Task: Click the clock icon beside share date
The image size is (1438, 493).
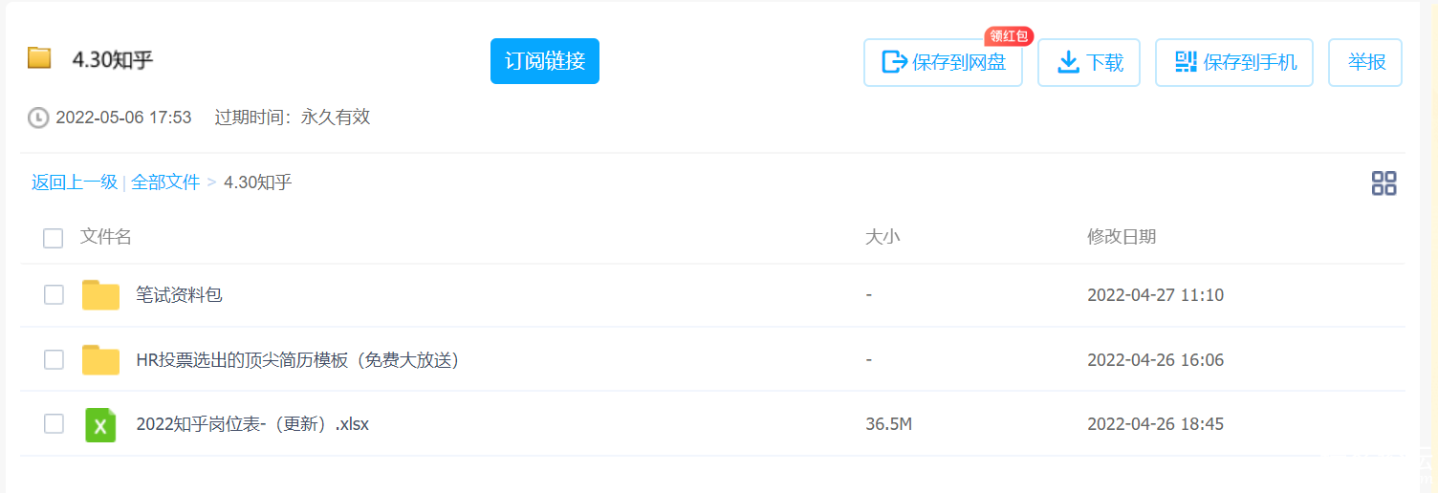Action: click(x=38, y=118)
